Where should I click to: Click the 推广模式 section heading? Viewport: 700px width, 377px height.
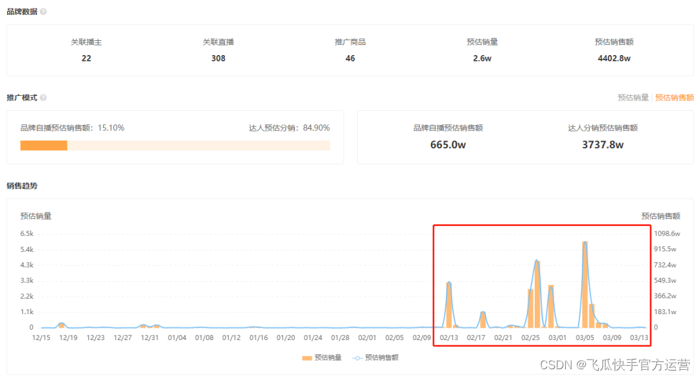pos(22,98)
